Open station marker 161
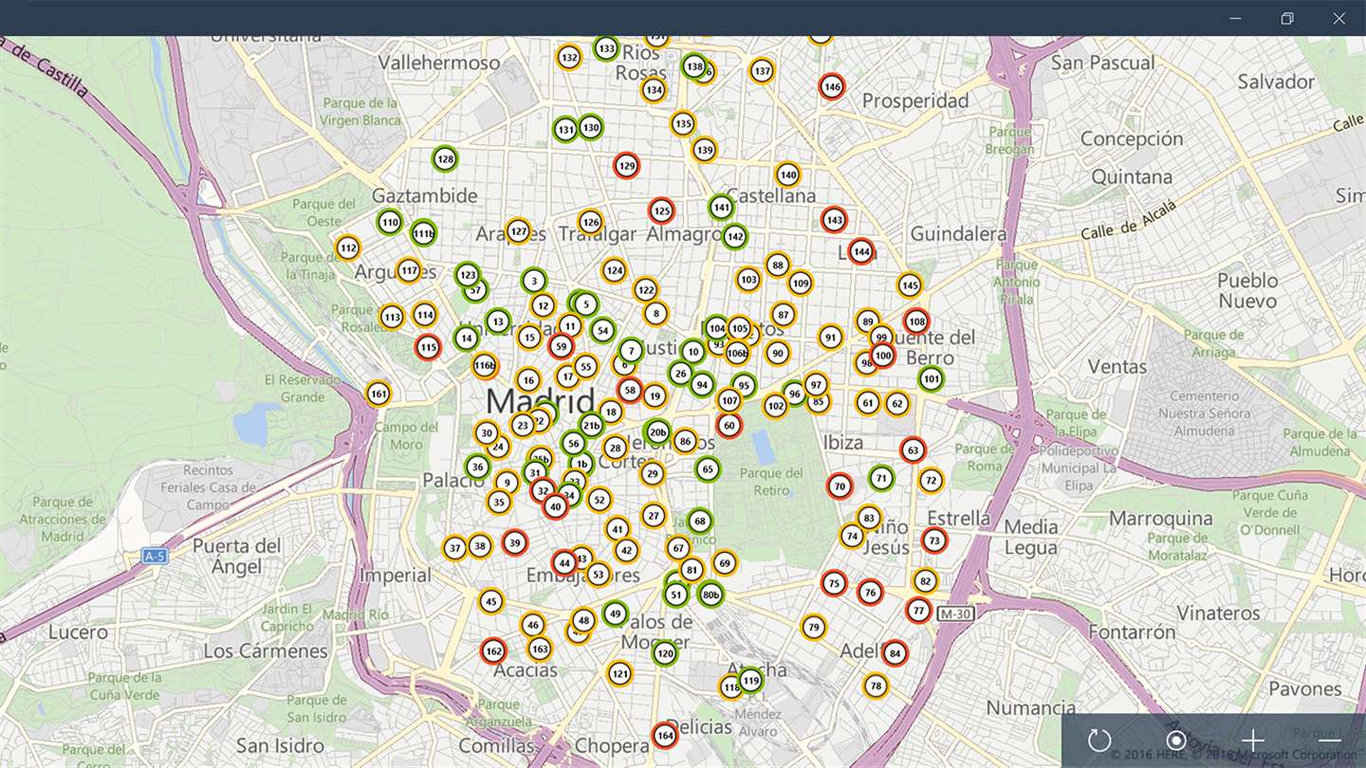This screenshot has width=1366, height=768. point(378,393)
